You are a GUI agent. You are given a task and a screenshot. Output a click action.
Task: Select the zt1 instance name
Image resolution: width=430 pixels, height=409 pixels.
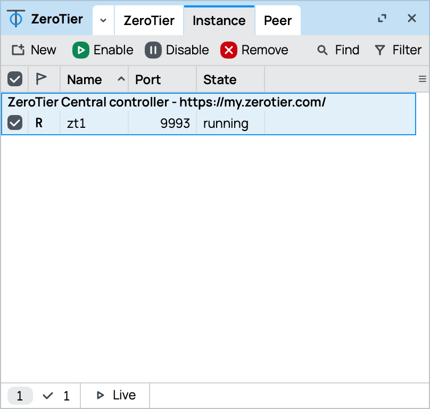point(76,123)
